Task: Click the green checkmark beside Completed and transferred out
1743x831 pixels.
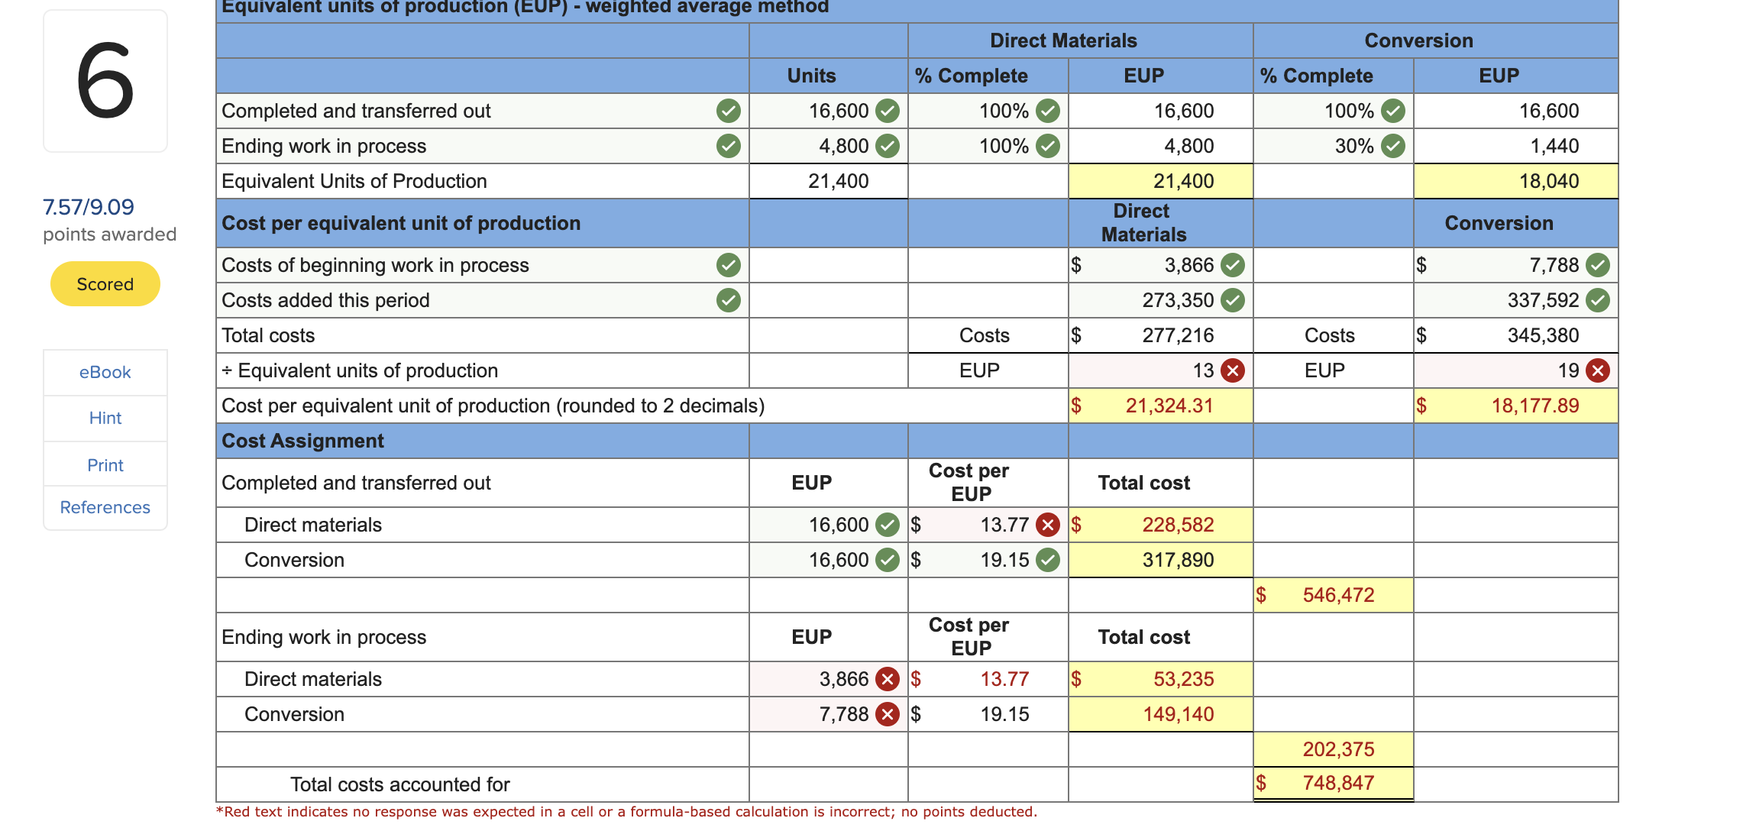Action: pos(728,111)
